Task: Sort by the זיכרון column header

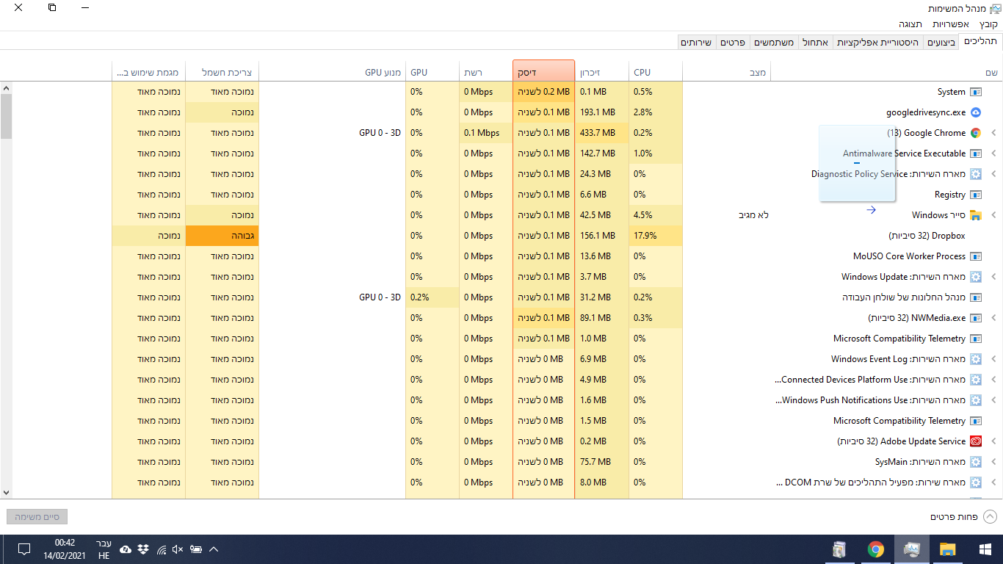Action: pos(602,72)
